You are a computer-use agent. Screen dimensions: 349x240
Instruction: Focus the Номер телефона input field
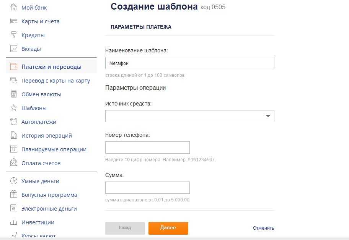147,148
